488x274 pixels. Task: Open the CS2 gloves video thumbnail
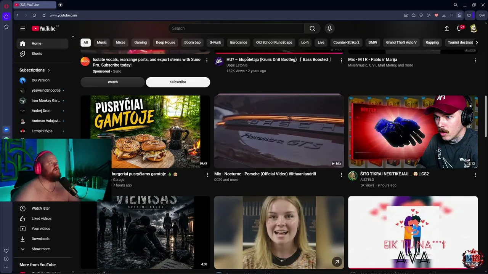point(413,132)
